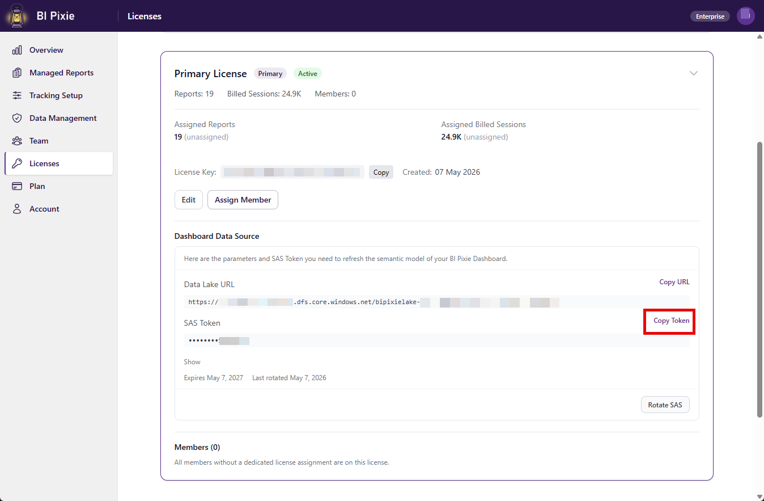Click the Reports: 19 text
Screen dimensions: 764x501
pyautogui.click(x=194, y=94)
